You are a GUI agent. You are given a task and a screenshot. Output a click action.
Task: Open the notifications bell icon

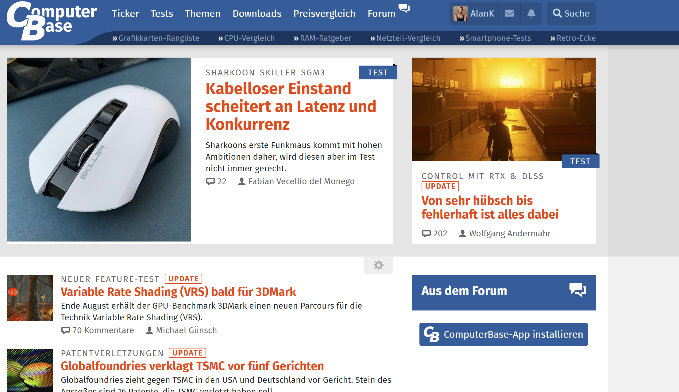(x=531, y=13)
